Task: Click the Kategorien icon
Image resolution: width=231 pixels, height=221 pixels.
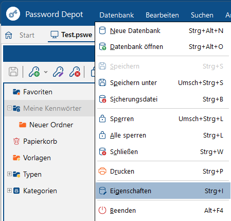Action: pyautogui.click(x=16, y=191)
